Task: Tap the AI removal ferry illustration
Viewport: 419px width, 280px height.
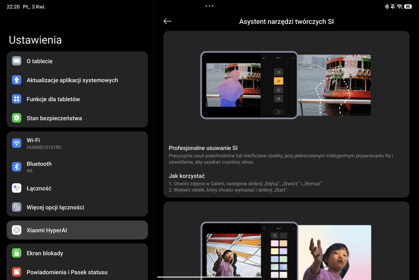Action: click(286, 85)
